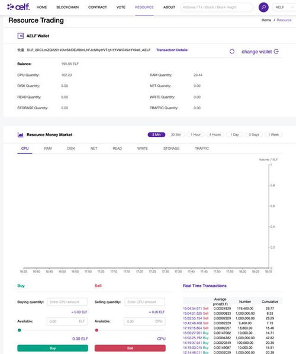Click the refresh wallet icon
296x354 pixels.
click(232, 52)
